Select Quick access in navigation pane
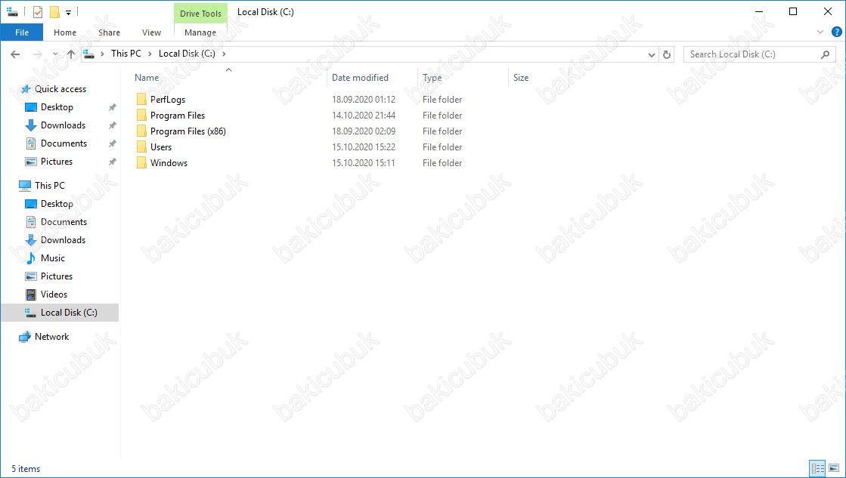The width and height of the screenshot is (846, 478). coord(60,89)
